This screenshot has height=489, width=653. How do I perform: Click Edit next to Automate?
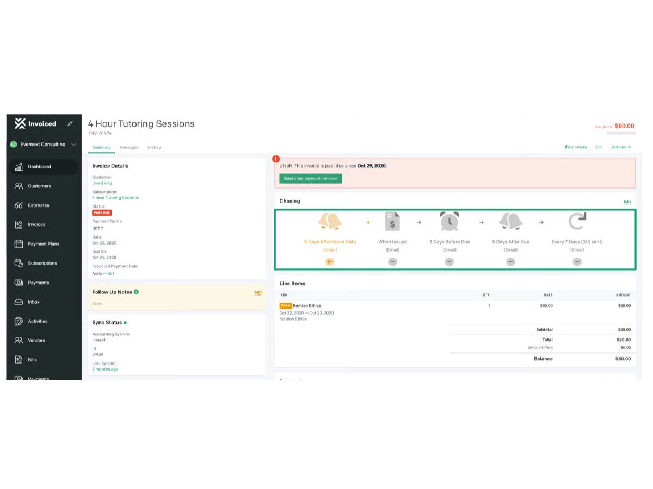(599, 147)
